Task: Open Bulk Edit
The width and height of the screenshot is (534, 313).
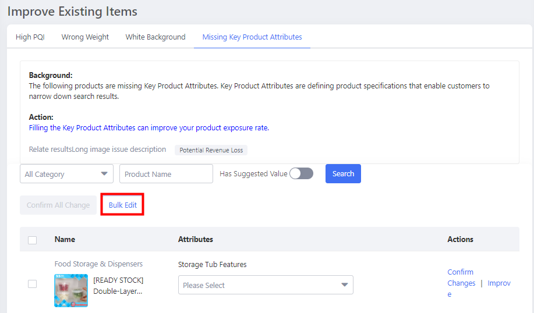Action: (x=122, y=205)
